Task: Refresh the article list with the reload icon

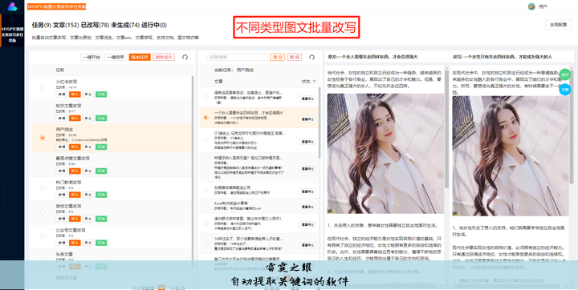Action: [311, 57]
